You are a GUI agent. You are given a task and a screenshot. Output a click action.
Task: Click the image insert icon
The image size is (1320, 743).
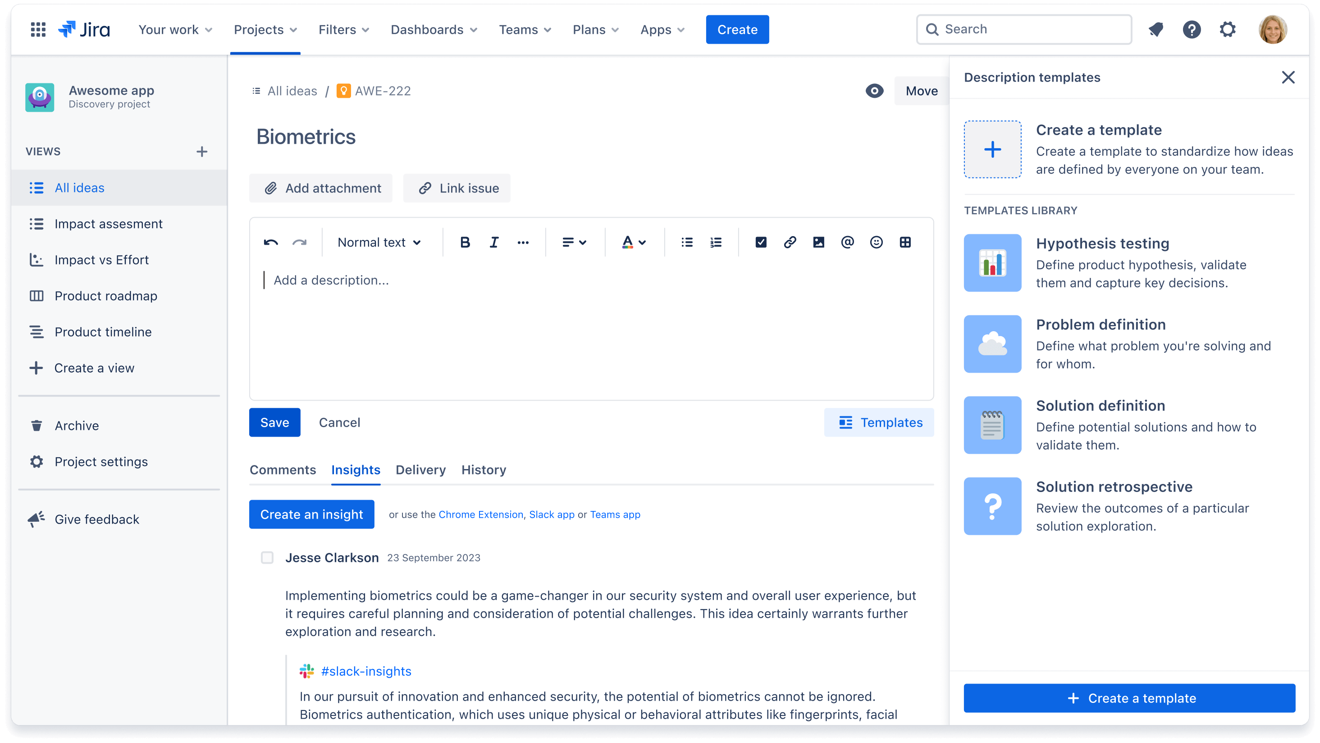pos(818,242)
